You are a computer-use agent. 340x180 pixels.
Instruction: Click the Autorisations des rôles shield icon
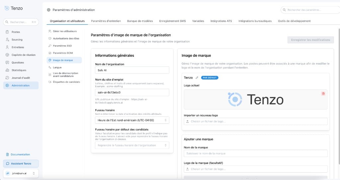tap(50, 39)
